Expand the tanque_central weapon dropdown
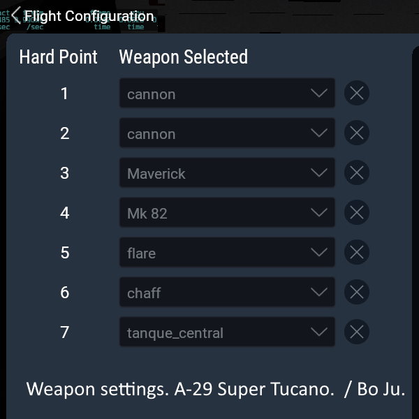This screenshot has height=419, width=419. pos(226,332)
